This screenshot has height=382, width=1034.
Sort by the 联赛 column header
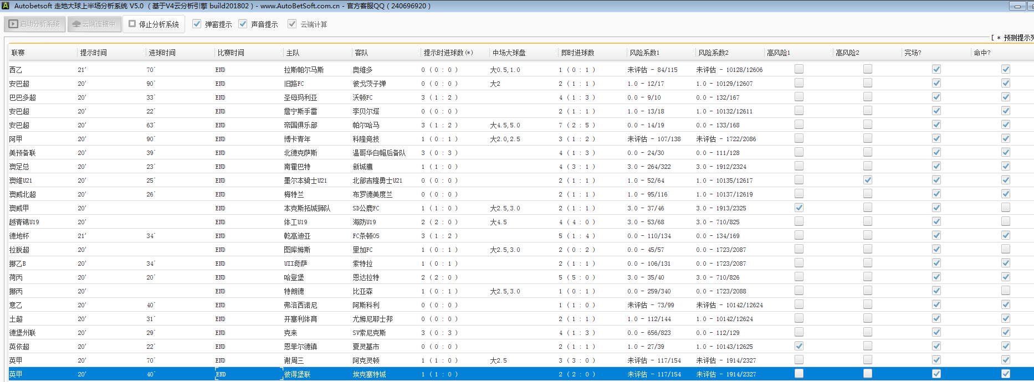point(18,53)
